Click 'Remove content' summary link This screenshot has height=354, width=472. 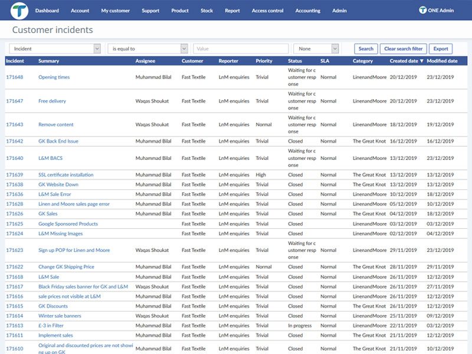point(56,124)
